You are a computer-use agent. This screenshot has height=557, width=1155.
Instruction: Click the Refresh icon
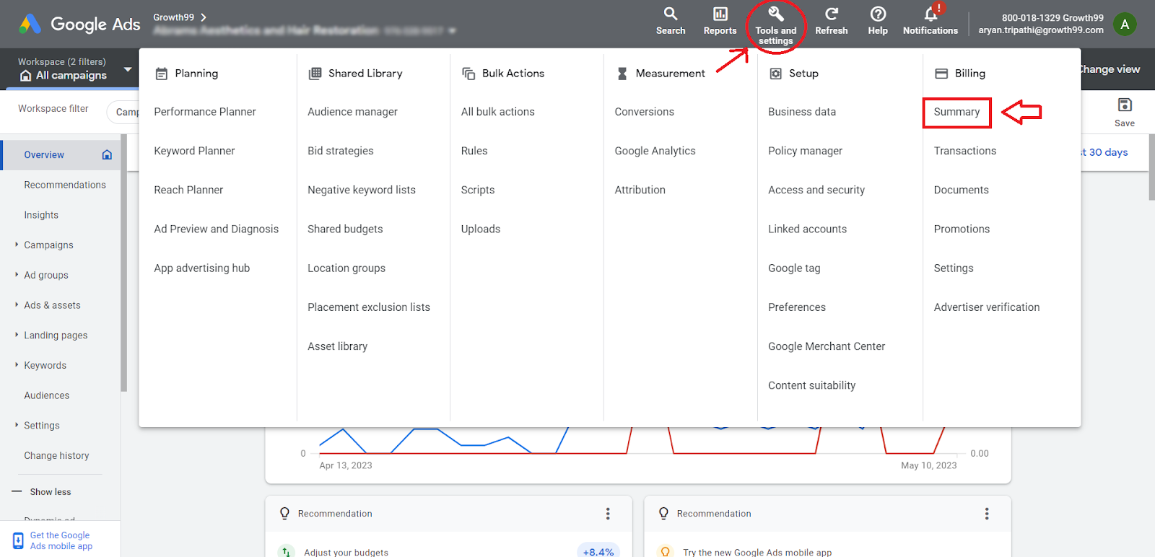(x=832, y=14)
